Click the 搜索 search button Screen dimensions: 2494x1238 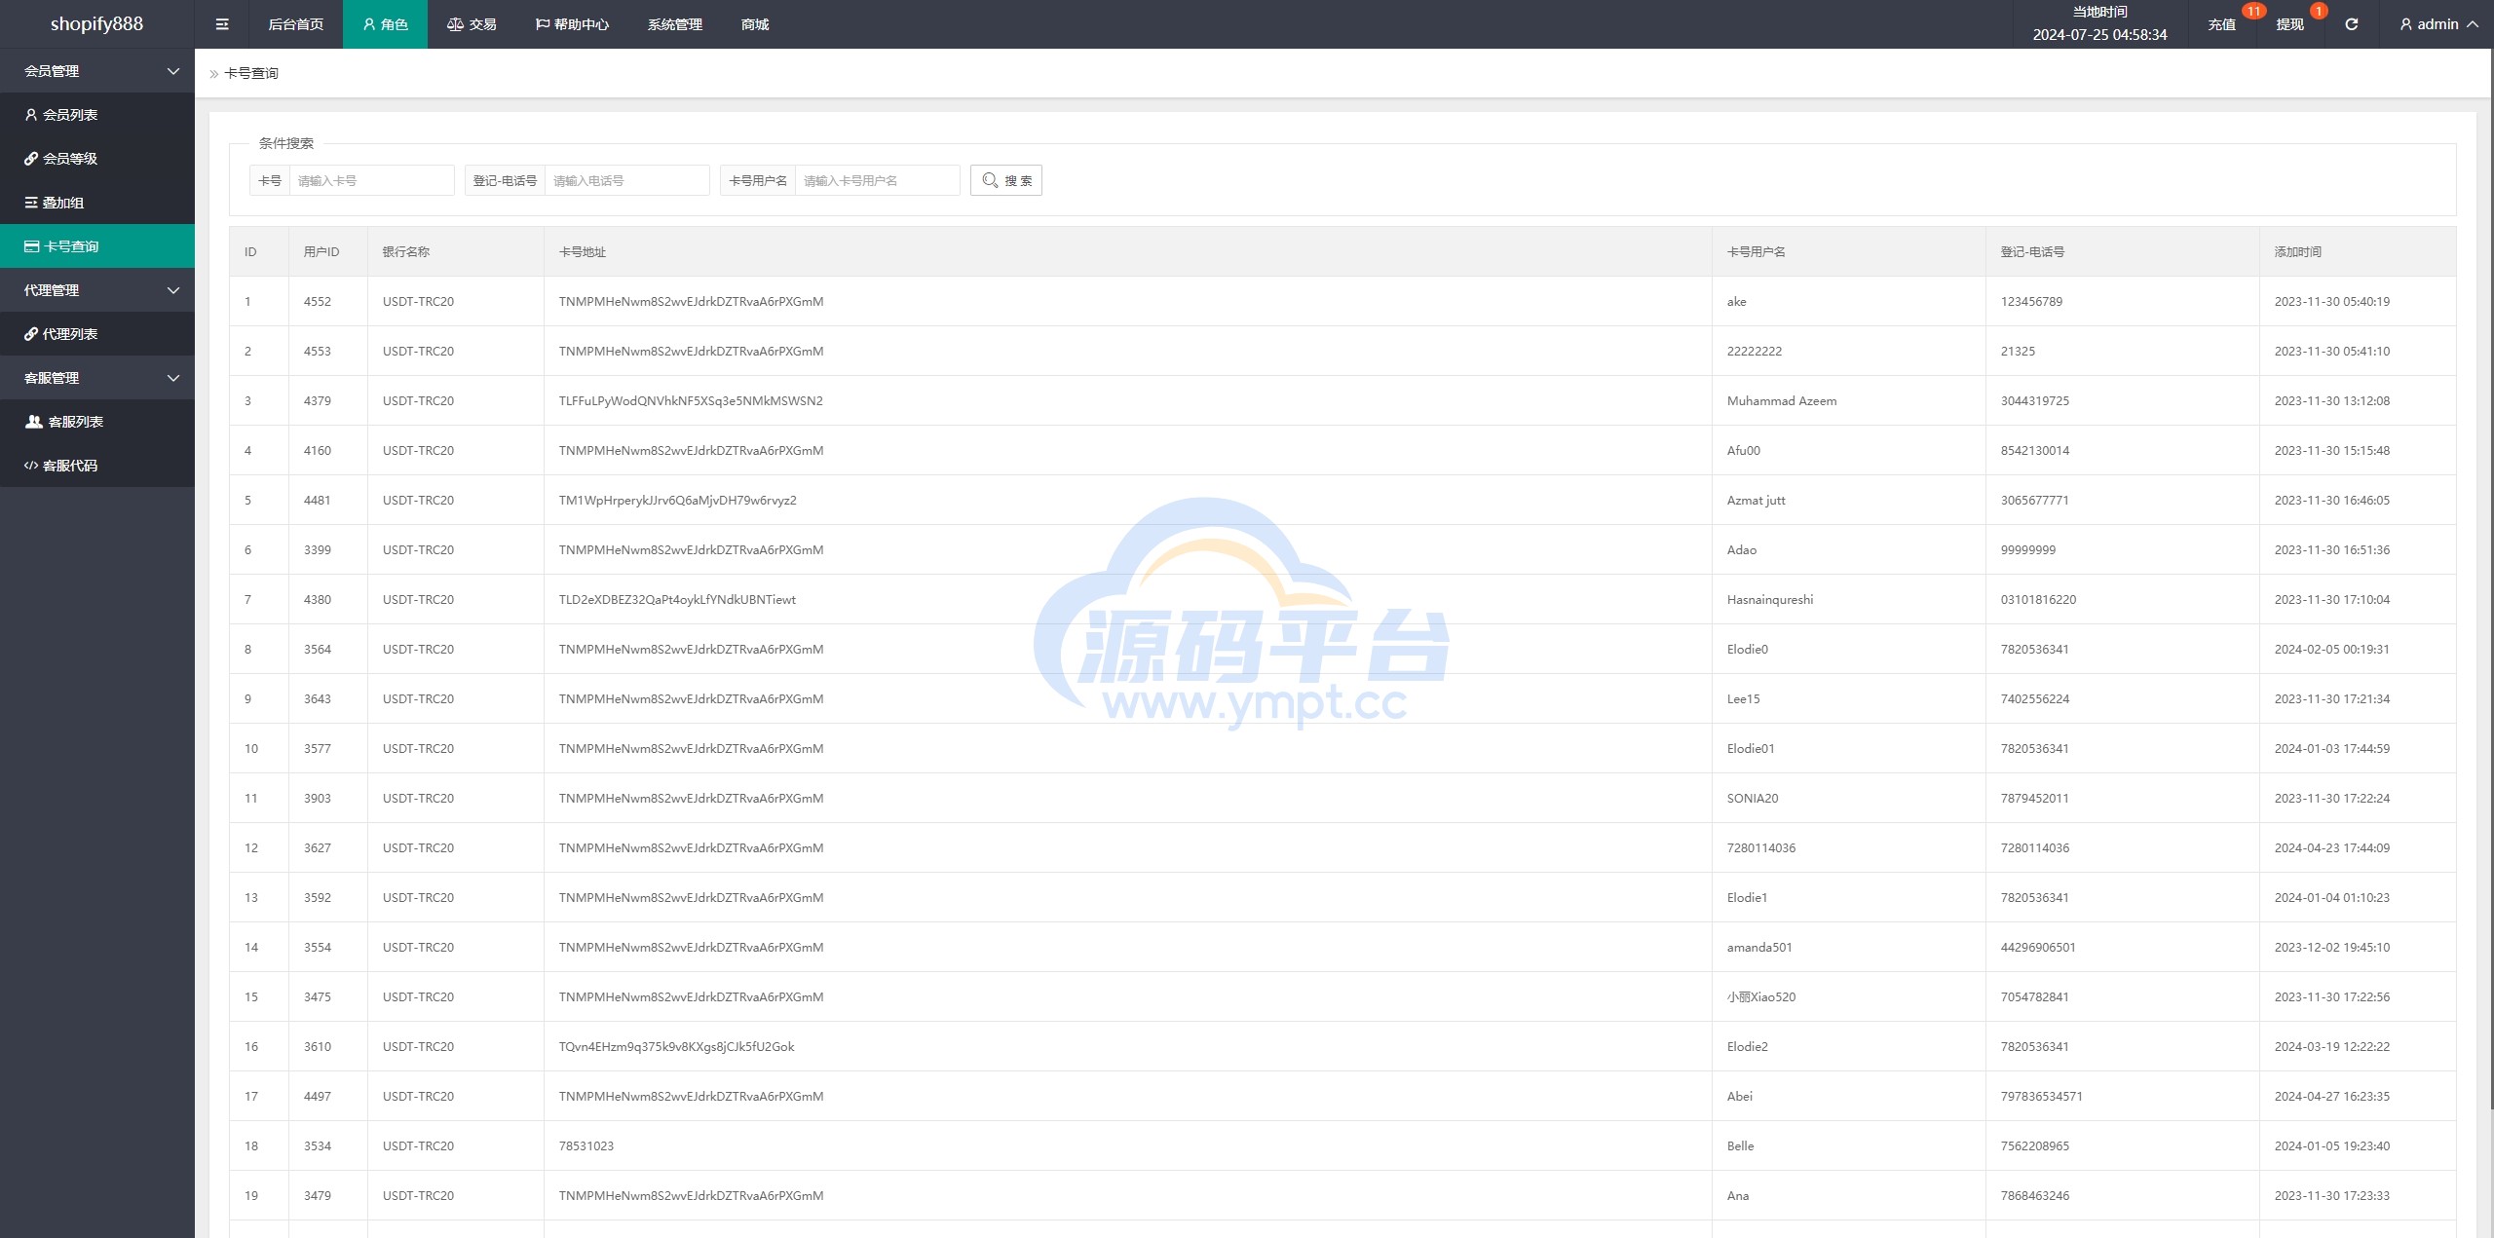[x=1006, y=180]
